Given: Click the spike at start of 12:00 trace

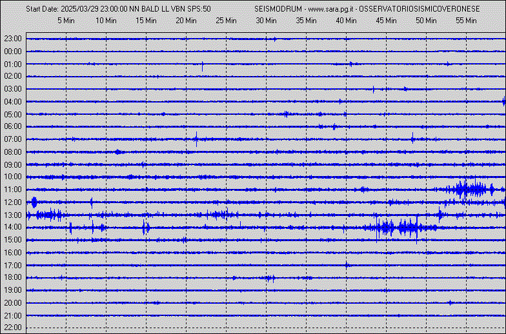Looking at the screenshot, I should (34, 202).
